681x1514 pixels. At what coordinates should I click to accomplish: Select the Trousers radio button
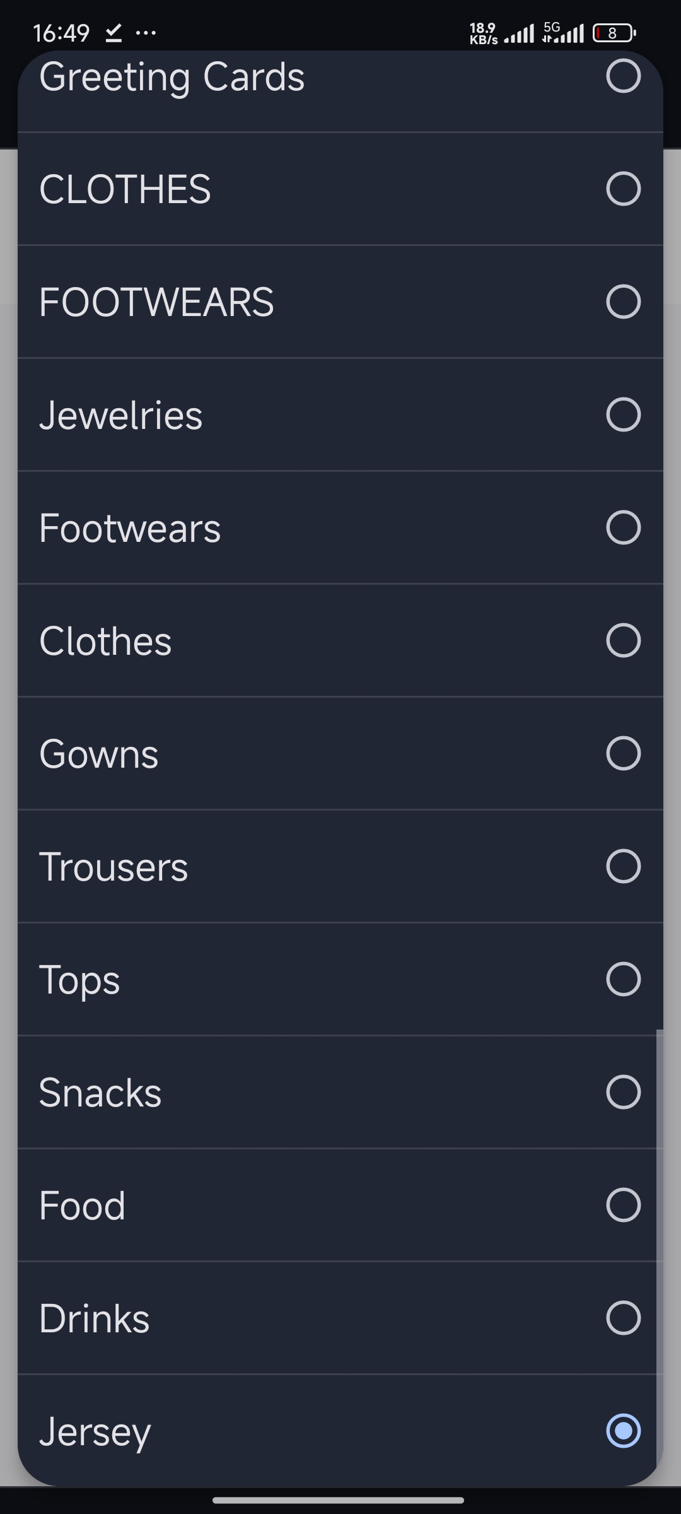click(x=623, y=866)
